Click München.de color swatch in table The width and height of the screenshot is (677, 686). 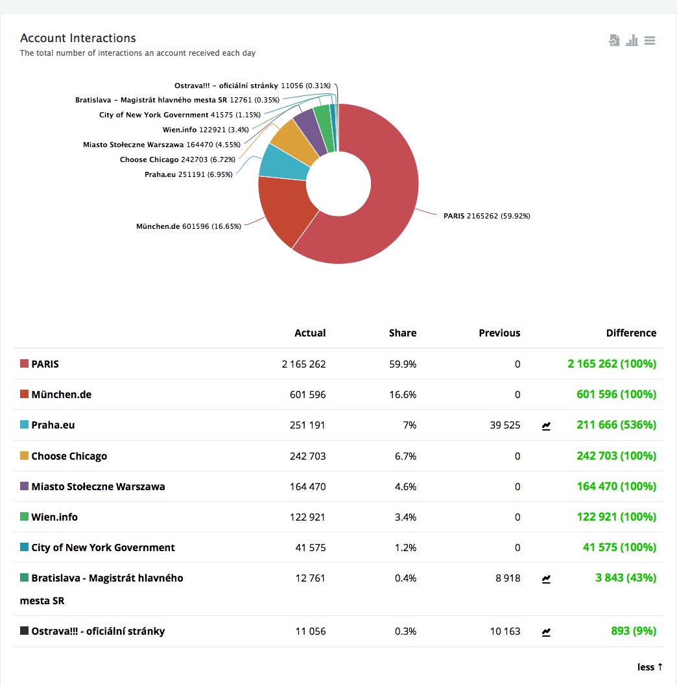click(25, 394)
